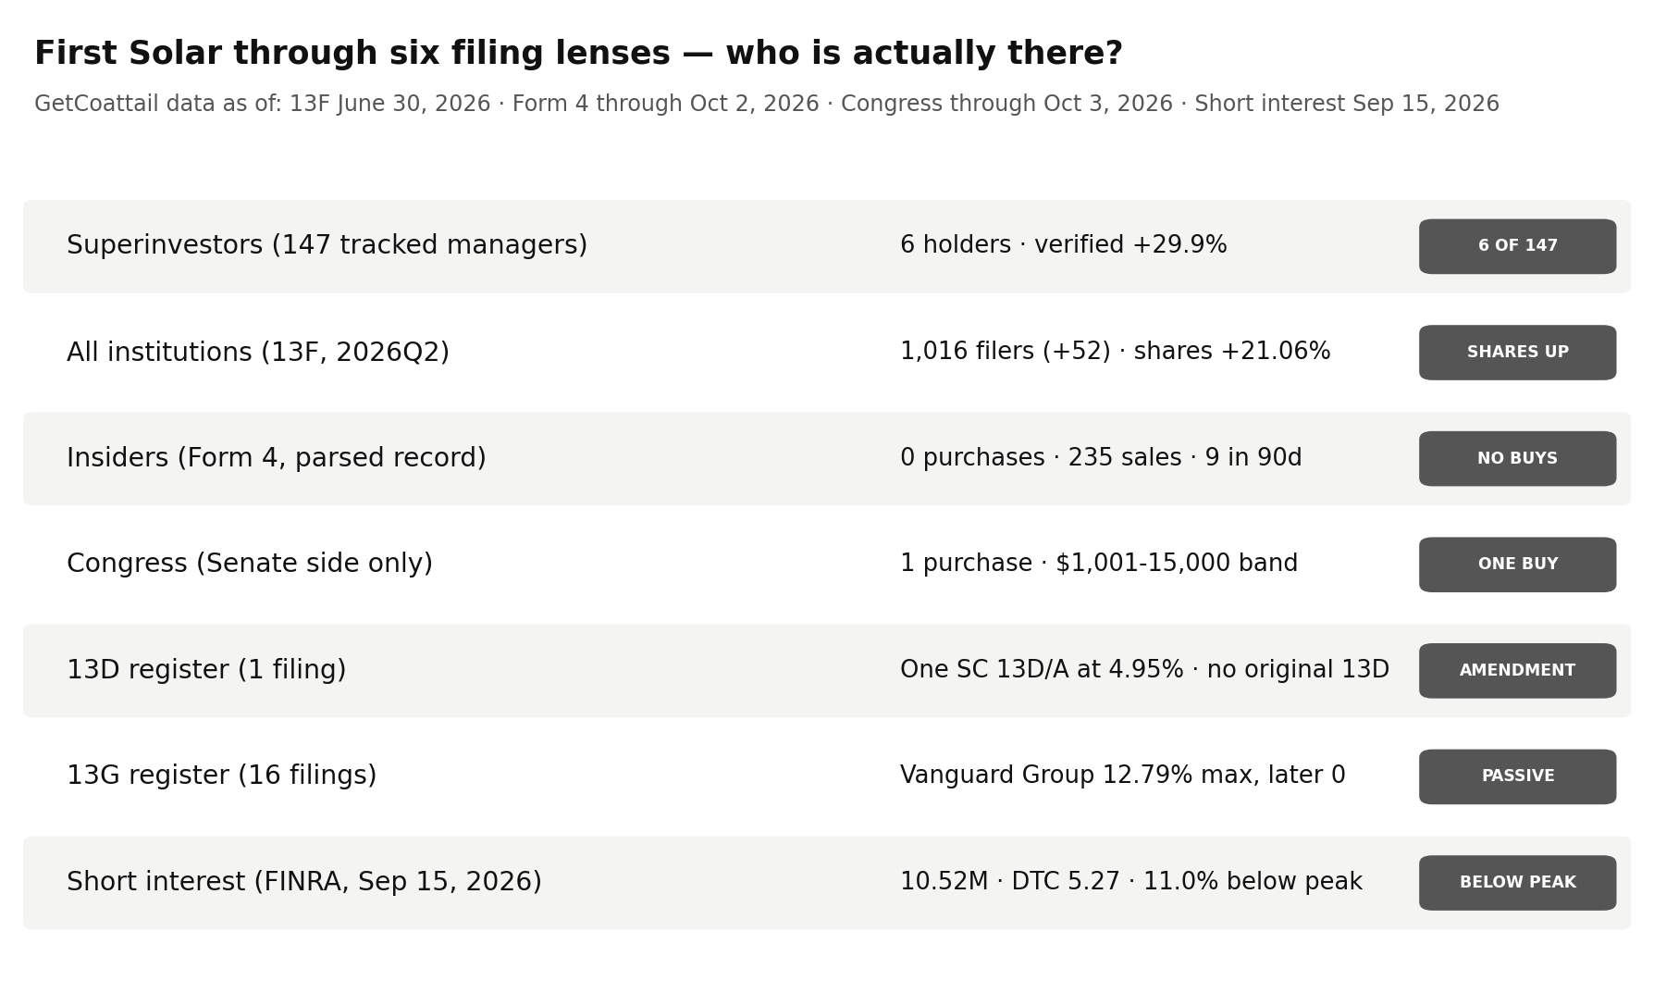The width and height of the screenshot is (1654, 981).
Task: Click Insiders Form 4 row label
Action: click(277, 458)
